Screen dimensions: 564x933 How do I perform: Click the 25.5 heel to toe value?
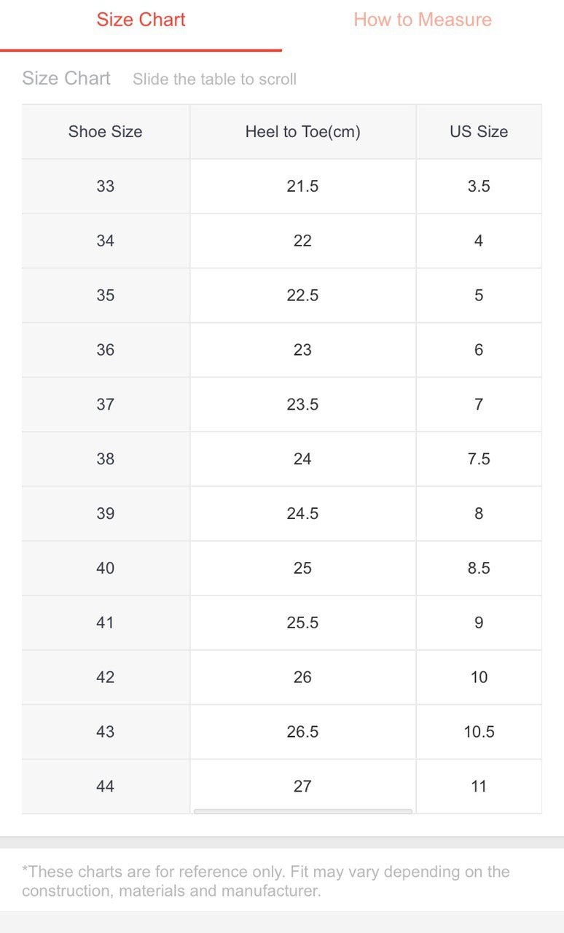[x=302, y=622]
